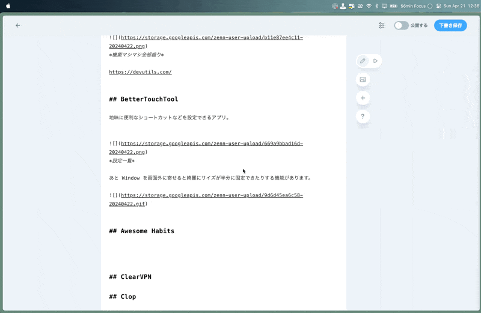This screenshot has width=481, height=313.
Task: Click the Bluetooth icon in menu bar
Action: 377,6
